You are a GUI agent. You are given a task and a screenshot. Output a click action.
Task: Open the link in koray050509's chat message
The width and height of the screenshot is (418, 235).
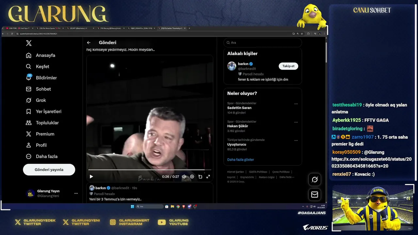371,163
